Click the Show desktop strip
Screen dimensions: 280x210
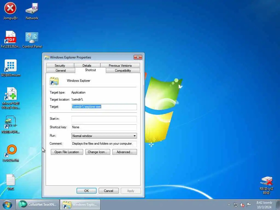pos(278,205)
